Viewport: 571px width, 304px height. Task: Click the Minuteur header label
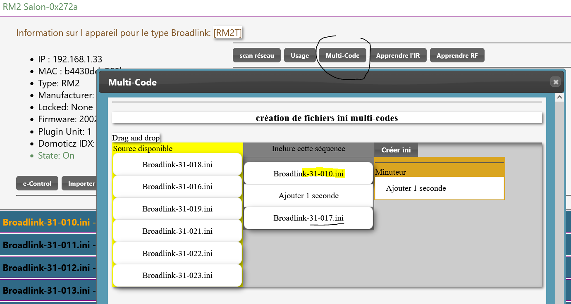click(391, 172)
